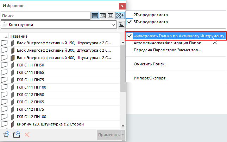
Task: Open the Применить button dropdown arrow
Action: [123, 135]
